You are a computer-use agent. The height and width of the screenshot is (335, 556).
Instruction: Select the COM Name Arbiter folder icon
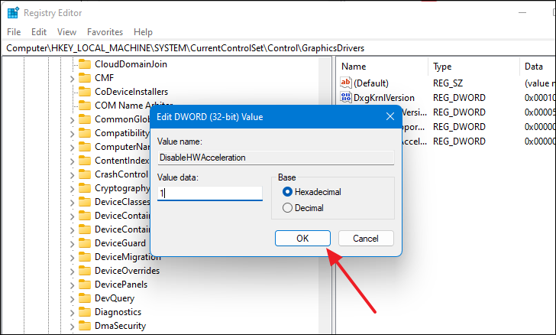click(84, 106)
